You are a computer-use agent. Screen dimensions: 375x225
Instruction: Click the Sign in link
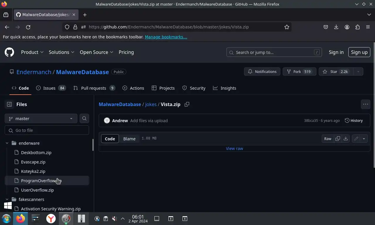(x=336, y=52)
